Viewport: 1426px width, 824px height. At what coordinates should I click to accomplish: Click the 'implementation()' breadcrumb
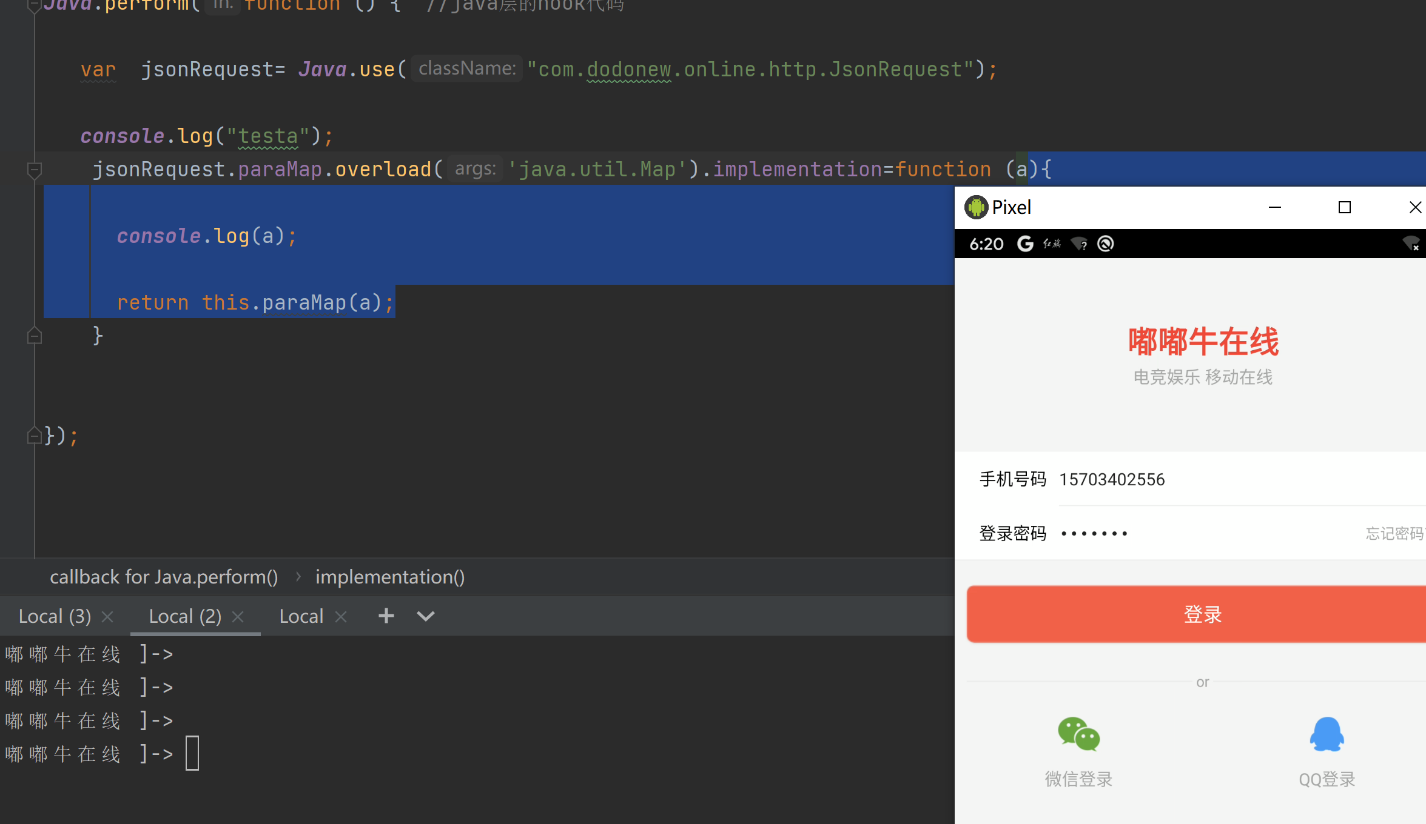coord(390,577)
